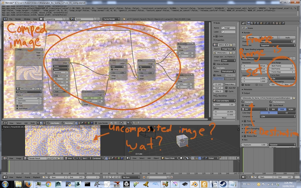
Task: Open Steam from the taskbar
Action: tap(223, 184)
